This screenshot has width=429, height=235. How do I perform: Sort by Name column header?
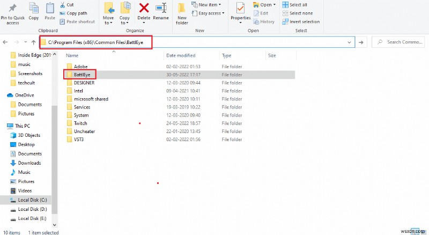coord(72,55)
